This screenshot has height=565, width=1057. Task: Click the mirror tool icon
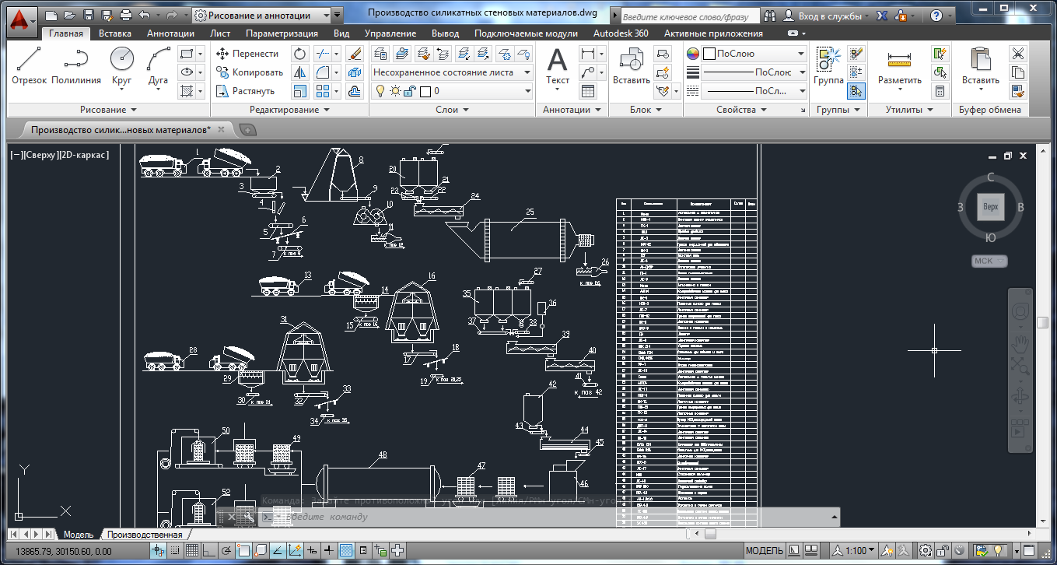(x=300, y=72)
